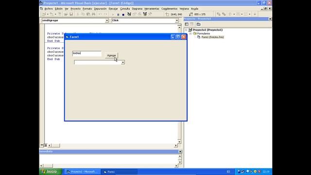Screen dimensions: 311x175
Task: Click Toggle Folders icon in Project panel
Action: (x=199, y=24)
